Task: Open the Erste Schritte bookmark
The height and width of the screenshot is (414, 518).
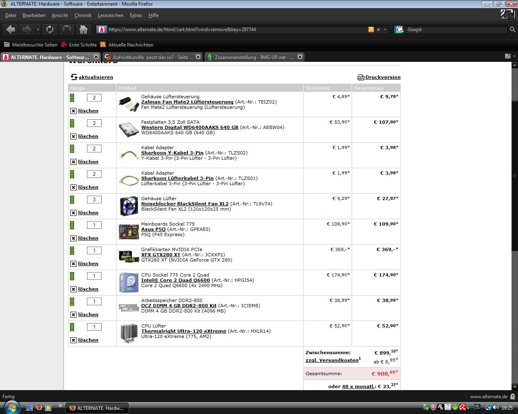Action: pyautogui.click(x=79, y=45)
